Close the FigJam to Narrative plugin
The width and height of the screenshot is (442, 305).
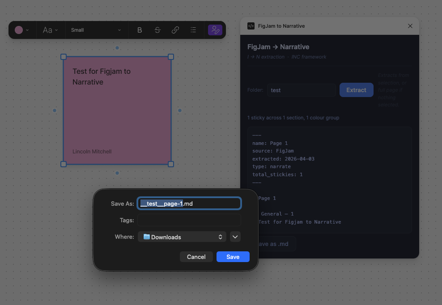tap(410, 26)
